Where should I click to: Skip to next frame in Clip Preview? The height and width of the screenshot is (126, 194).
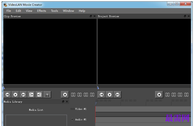[23, 95]
